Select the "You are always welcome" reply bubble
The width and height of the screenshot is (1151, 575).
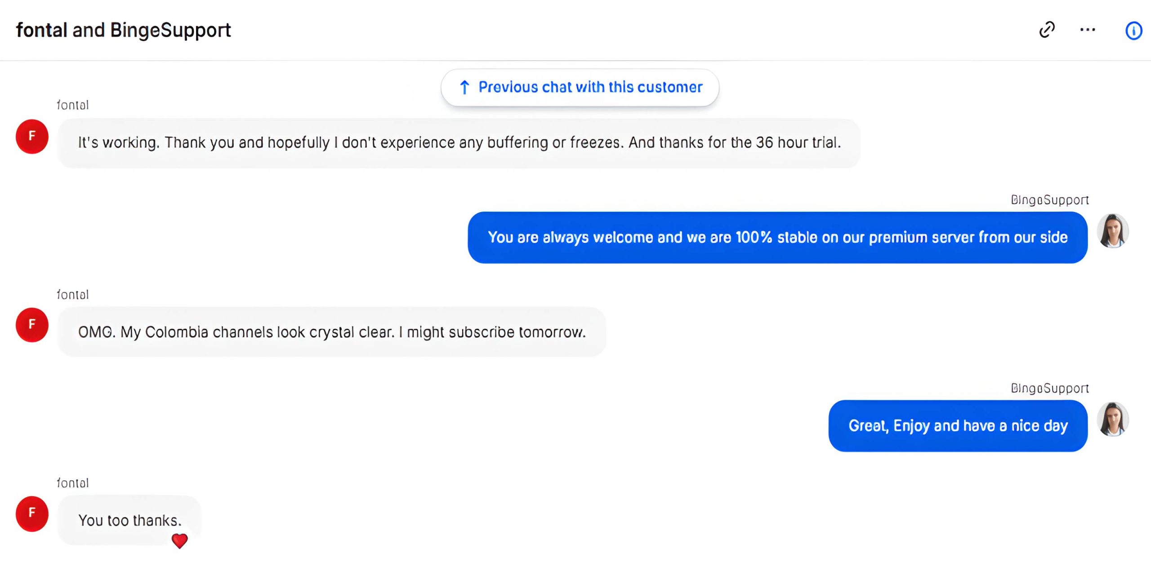[777, 237]
